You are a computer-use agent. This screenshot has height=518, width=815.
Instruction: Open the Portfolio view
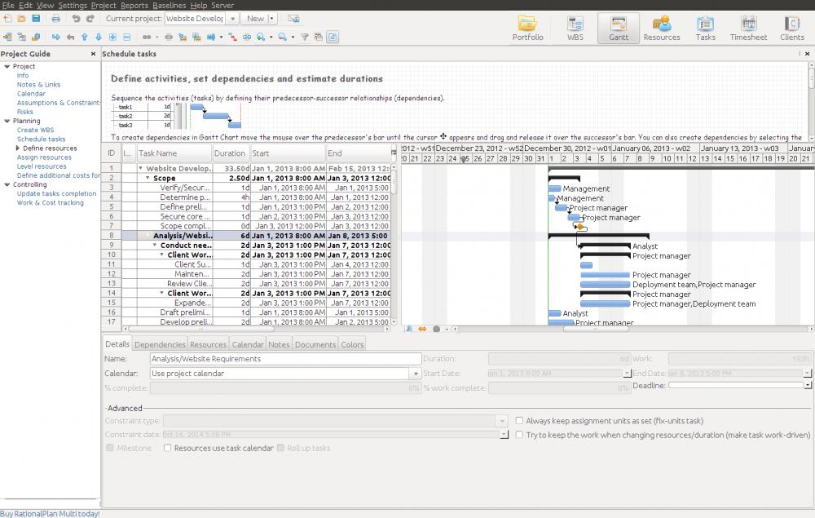click(x=527, y=27)
